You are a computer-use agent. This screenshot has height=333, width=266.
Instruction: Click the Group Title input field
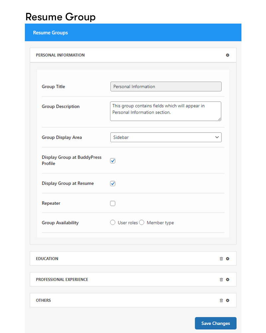(x=166, y=87)
